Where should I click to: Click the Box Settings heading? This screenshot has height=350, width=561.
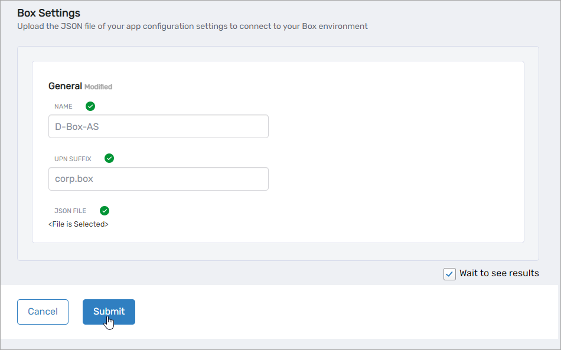pyautogui.click(x=48, y=13)
